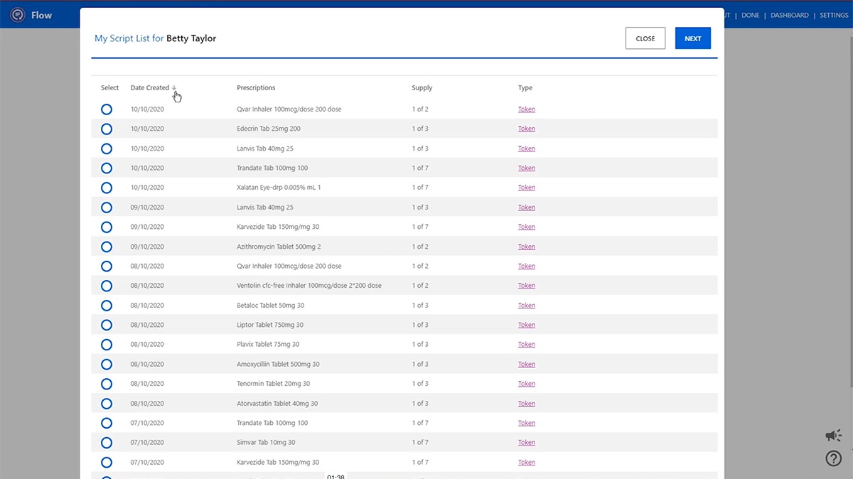Open the SETTINGS menu item

coord(834,16)
